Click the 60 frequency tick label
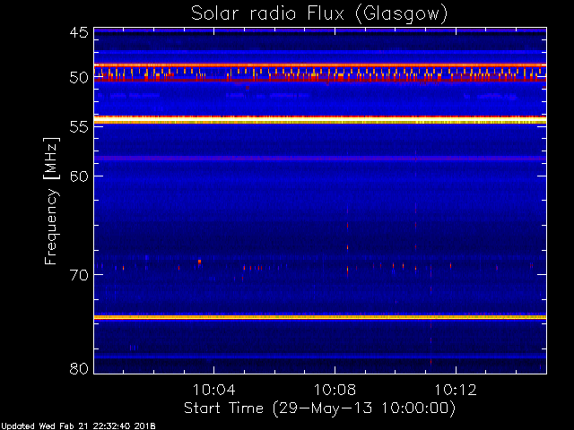Image resolution: width=574 pixels, height=430 pixels. coord(79,176)
